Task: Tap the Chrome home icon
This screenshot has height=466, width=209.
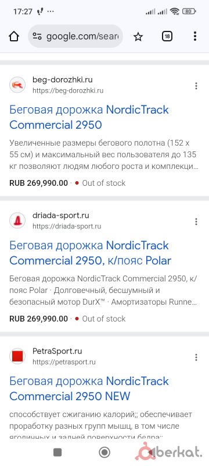Action: 14,37
